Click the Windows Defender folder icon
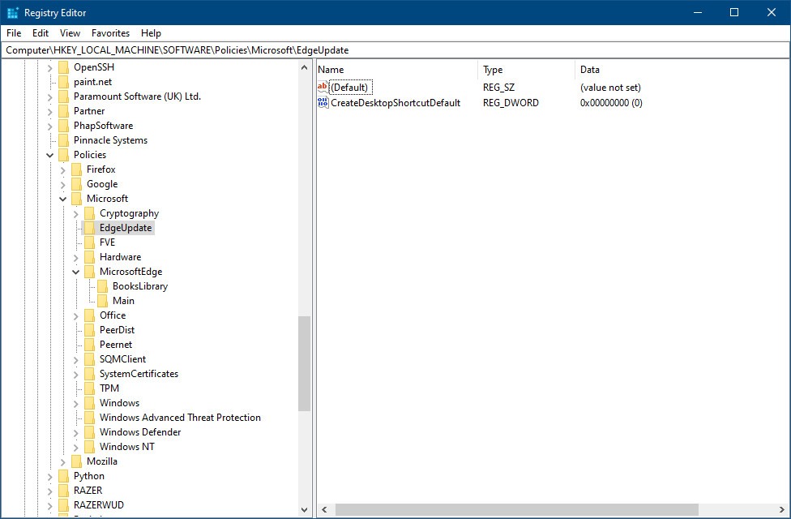 [90, 433]
